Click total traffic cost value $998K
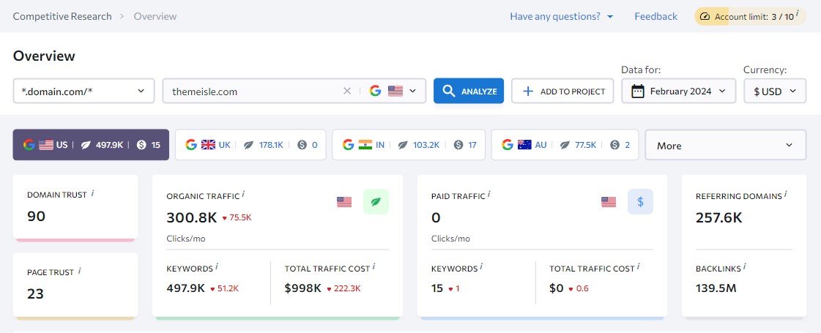The image size is (821, 333). 302,288
